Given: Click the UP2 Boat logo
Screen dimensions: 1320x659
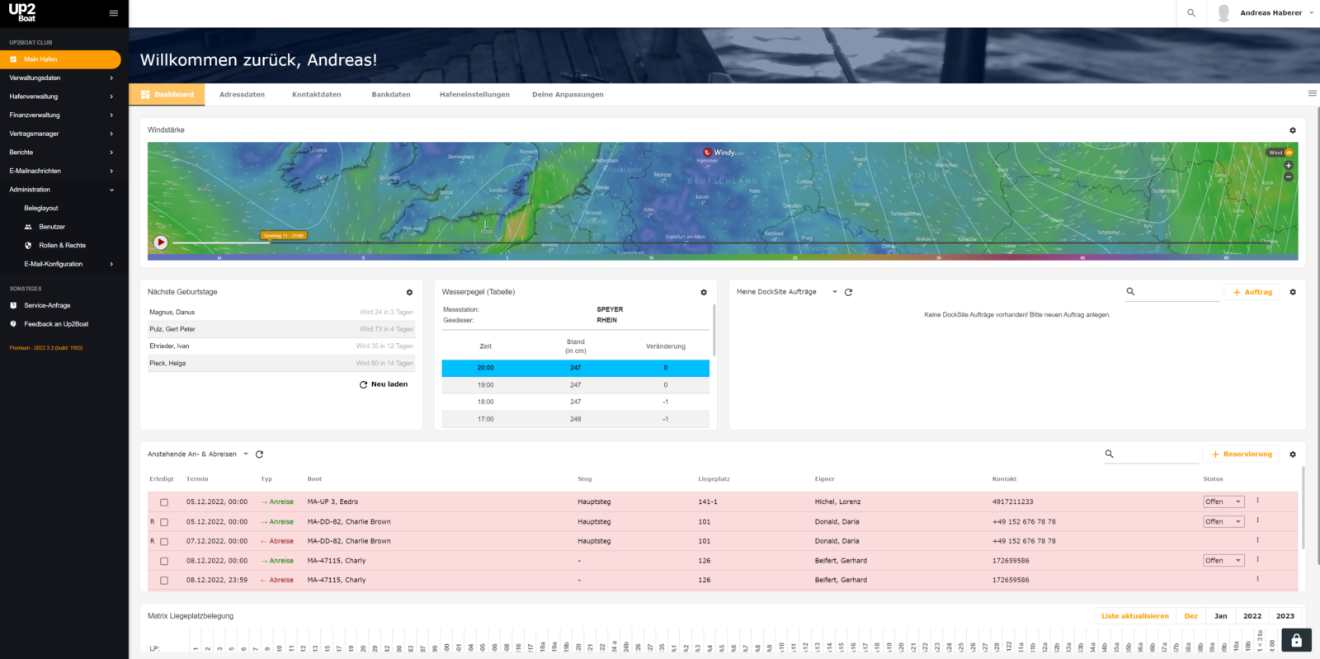Looking at the screenshot, I should click(x=22, y=12).
